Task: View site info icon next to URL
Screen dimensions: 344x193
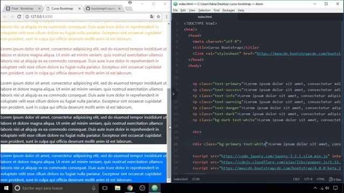Action: (x=27, y=17)
